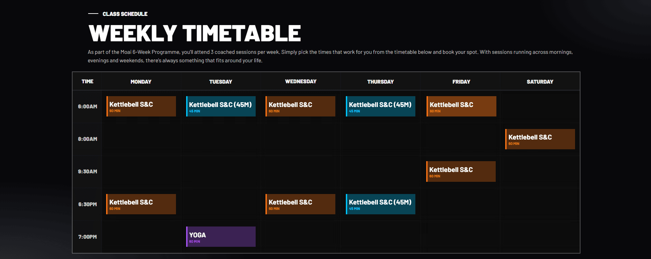Book Wednesday 6:30PM Kettlebell S&C class
651x259 pixels.
point(300,204)
